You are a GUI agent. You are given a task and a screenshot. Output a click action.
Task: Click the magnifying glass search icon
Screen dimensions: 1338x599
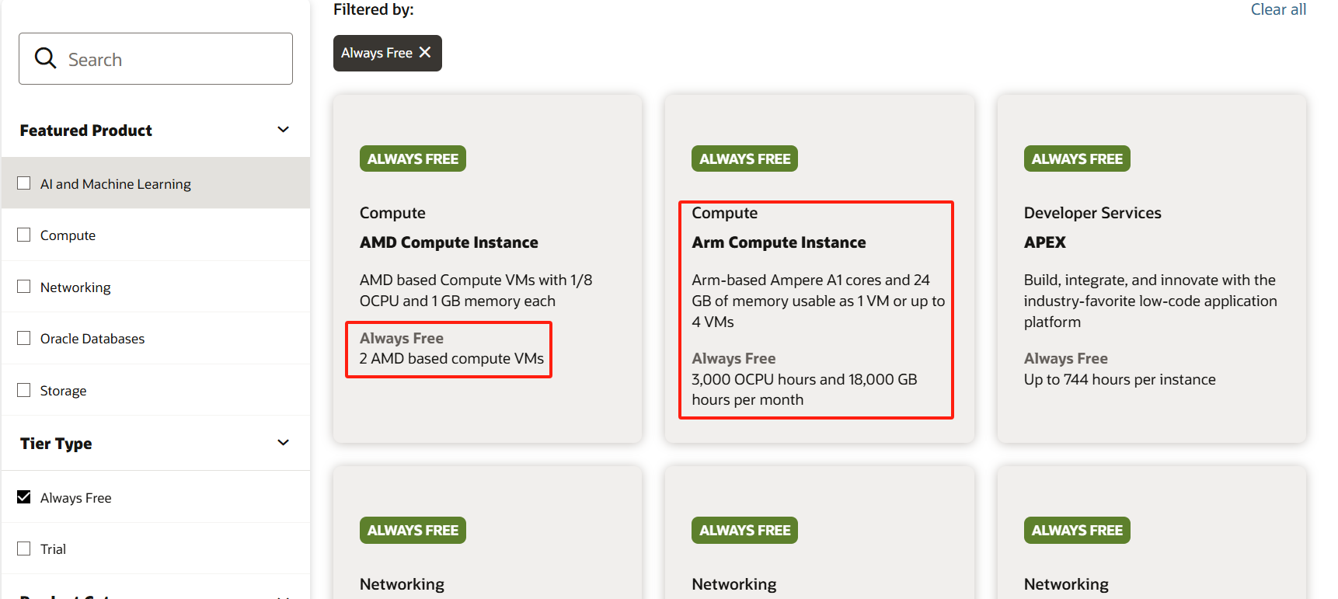click(46, 59)
